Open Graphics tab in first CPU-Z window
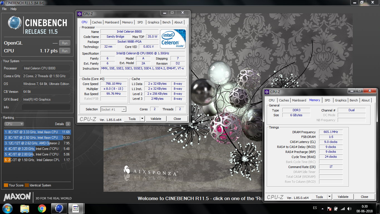Image resolution: width=380 pixels, height=214 pixels. [x=154, y=22]
